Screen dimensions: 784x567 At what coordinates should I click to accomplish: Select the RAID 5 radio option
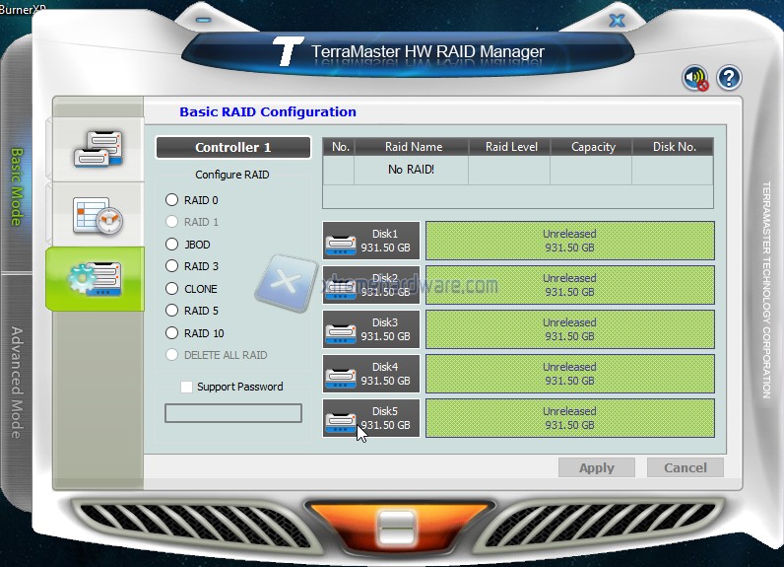point(172,311)
